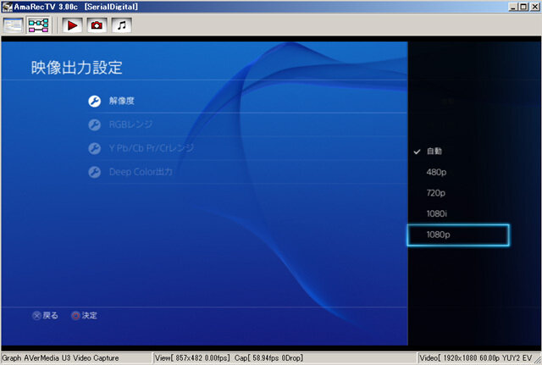Click the Graph AVerMedia U3 Video Capture status
Viewport: 542px width, 365px height.
point(60,358)
